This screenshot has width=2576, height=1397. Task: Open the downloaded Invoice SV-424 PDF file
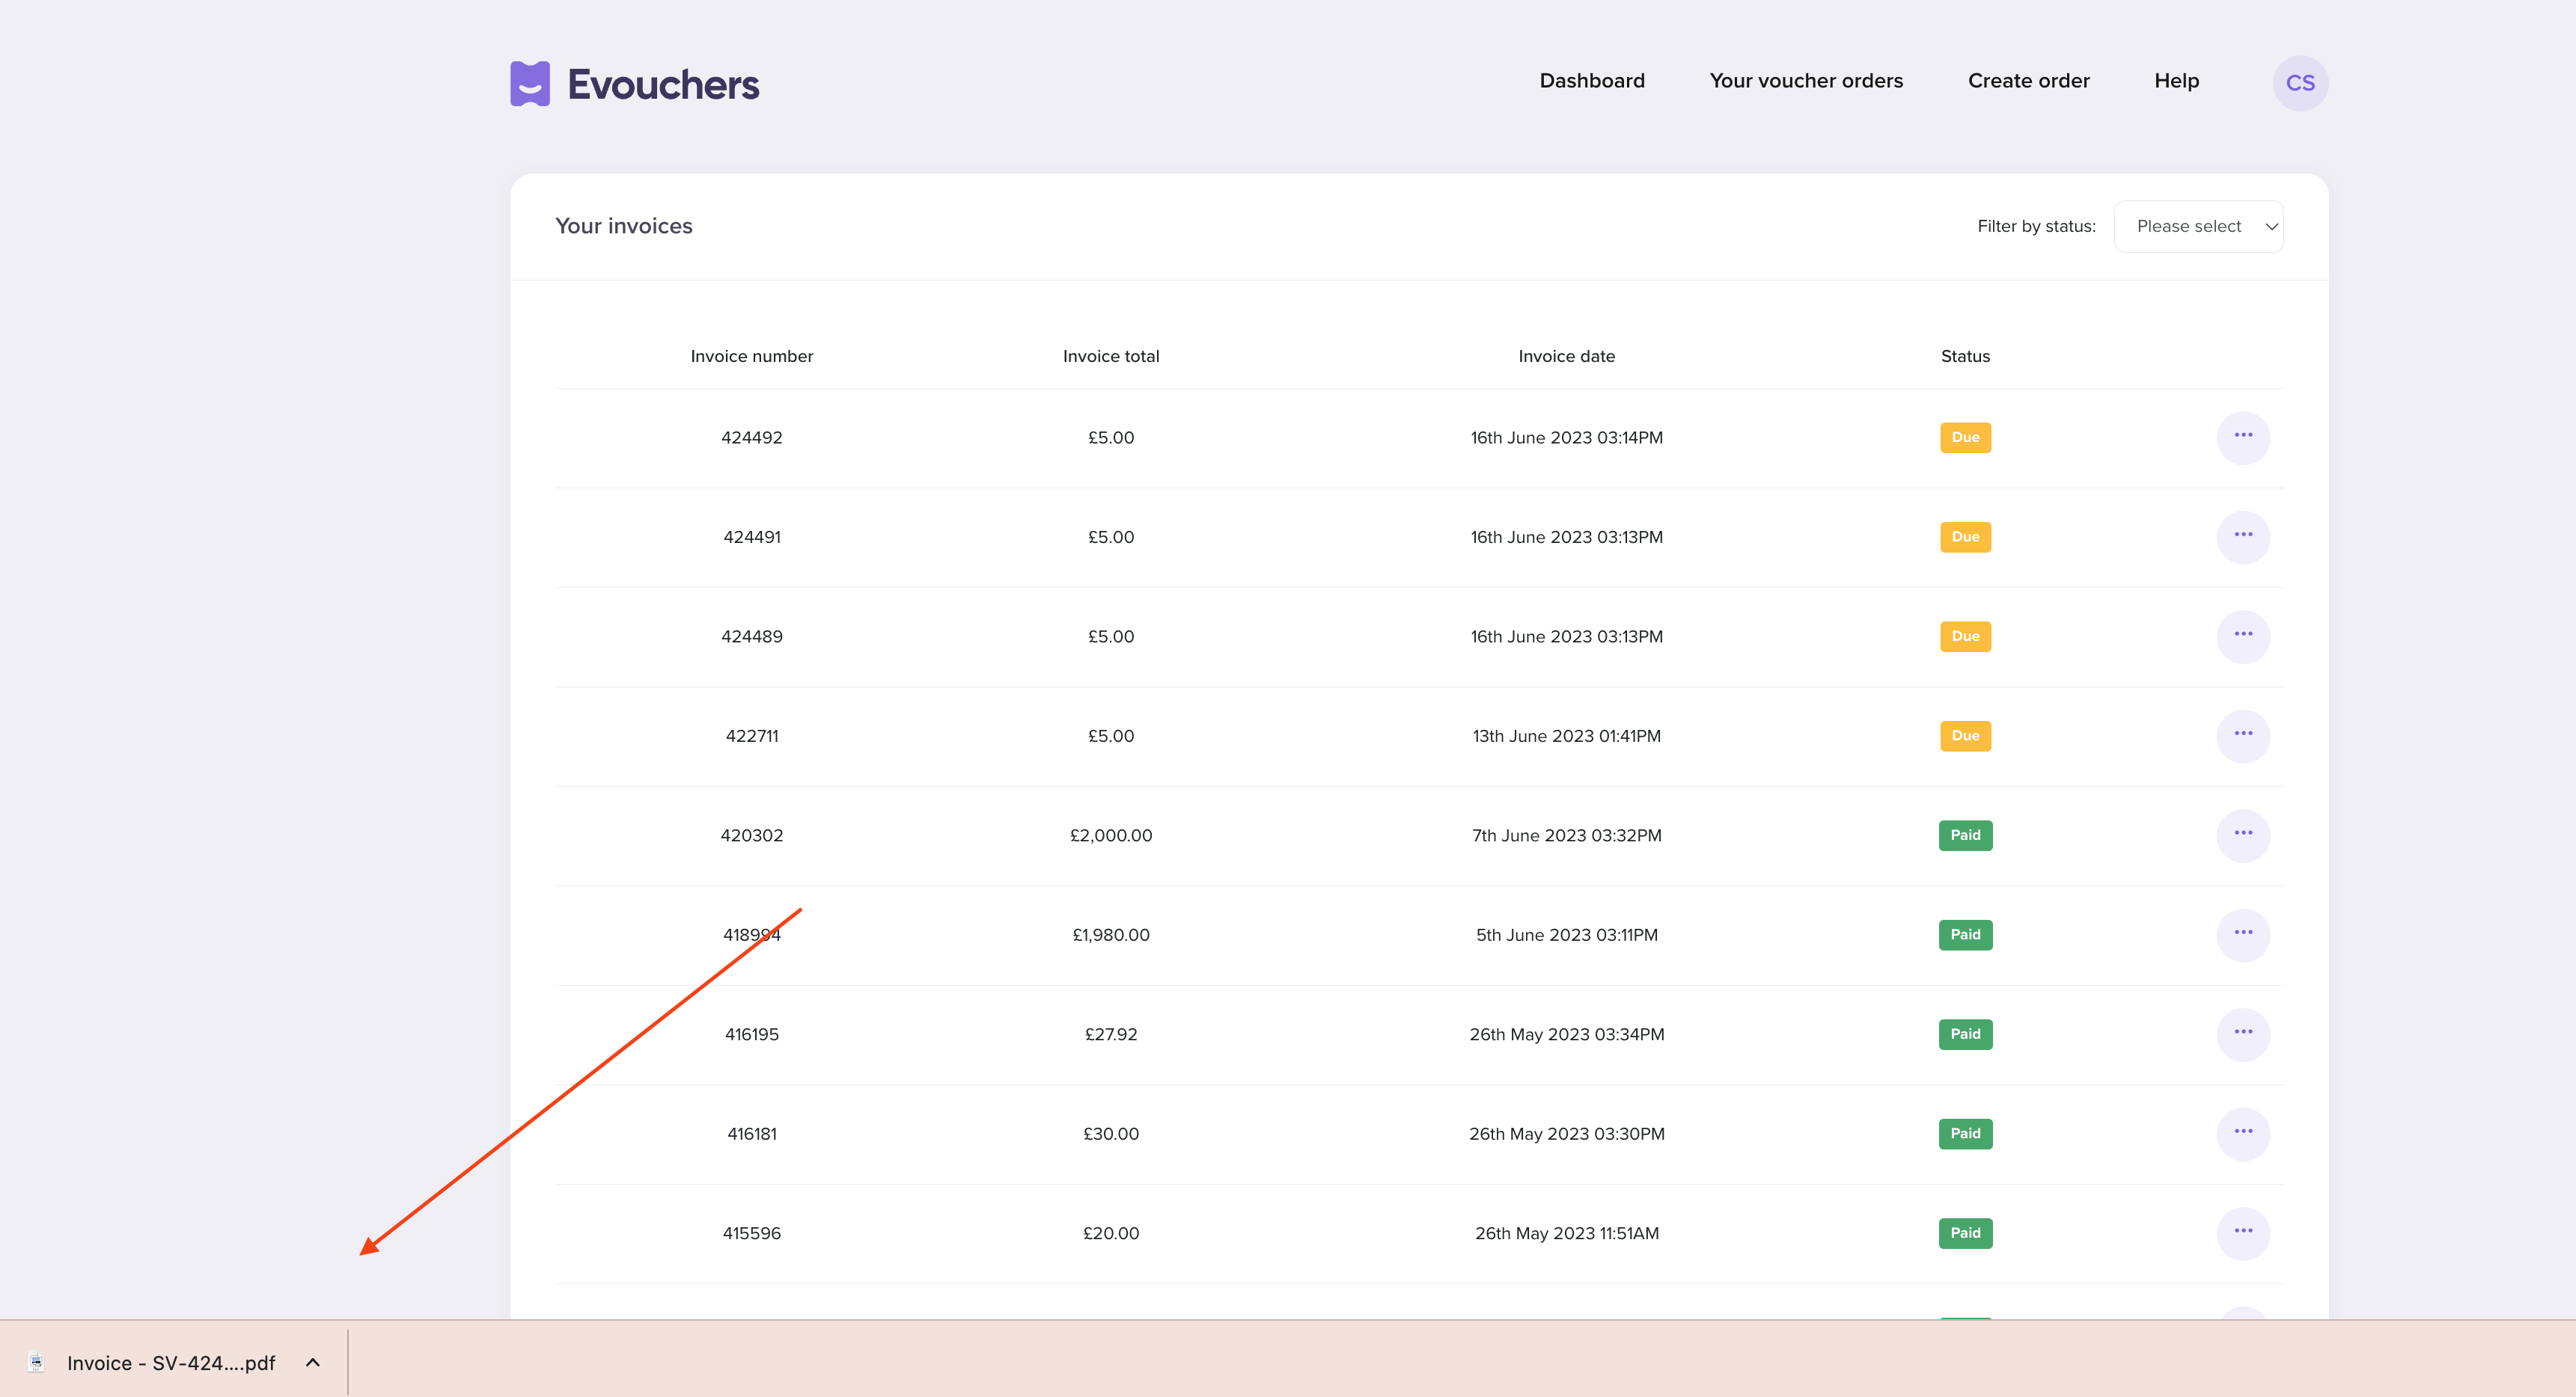pyautogui.click(x=170, y=1363)
